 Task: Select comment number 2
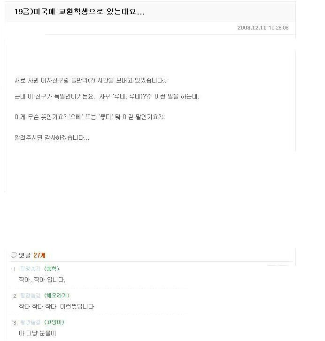point(15,296)
